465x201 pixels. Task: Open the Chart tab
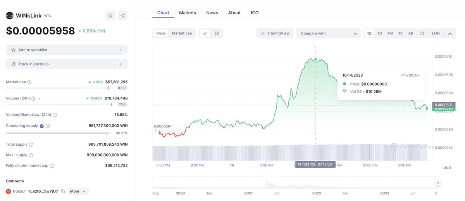[x=163, y=13]
